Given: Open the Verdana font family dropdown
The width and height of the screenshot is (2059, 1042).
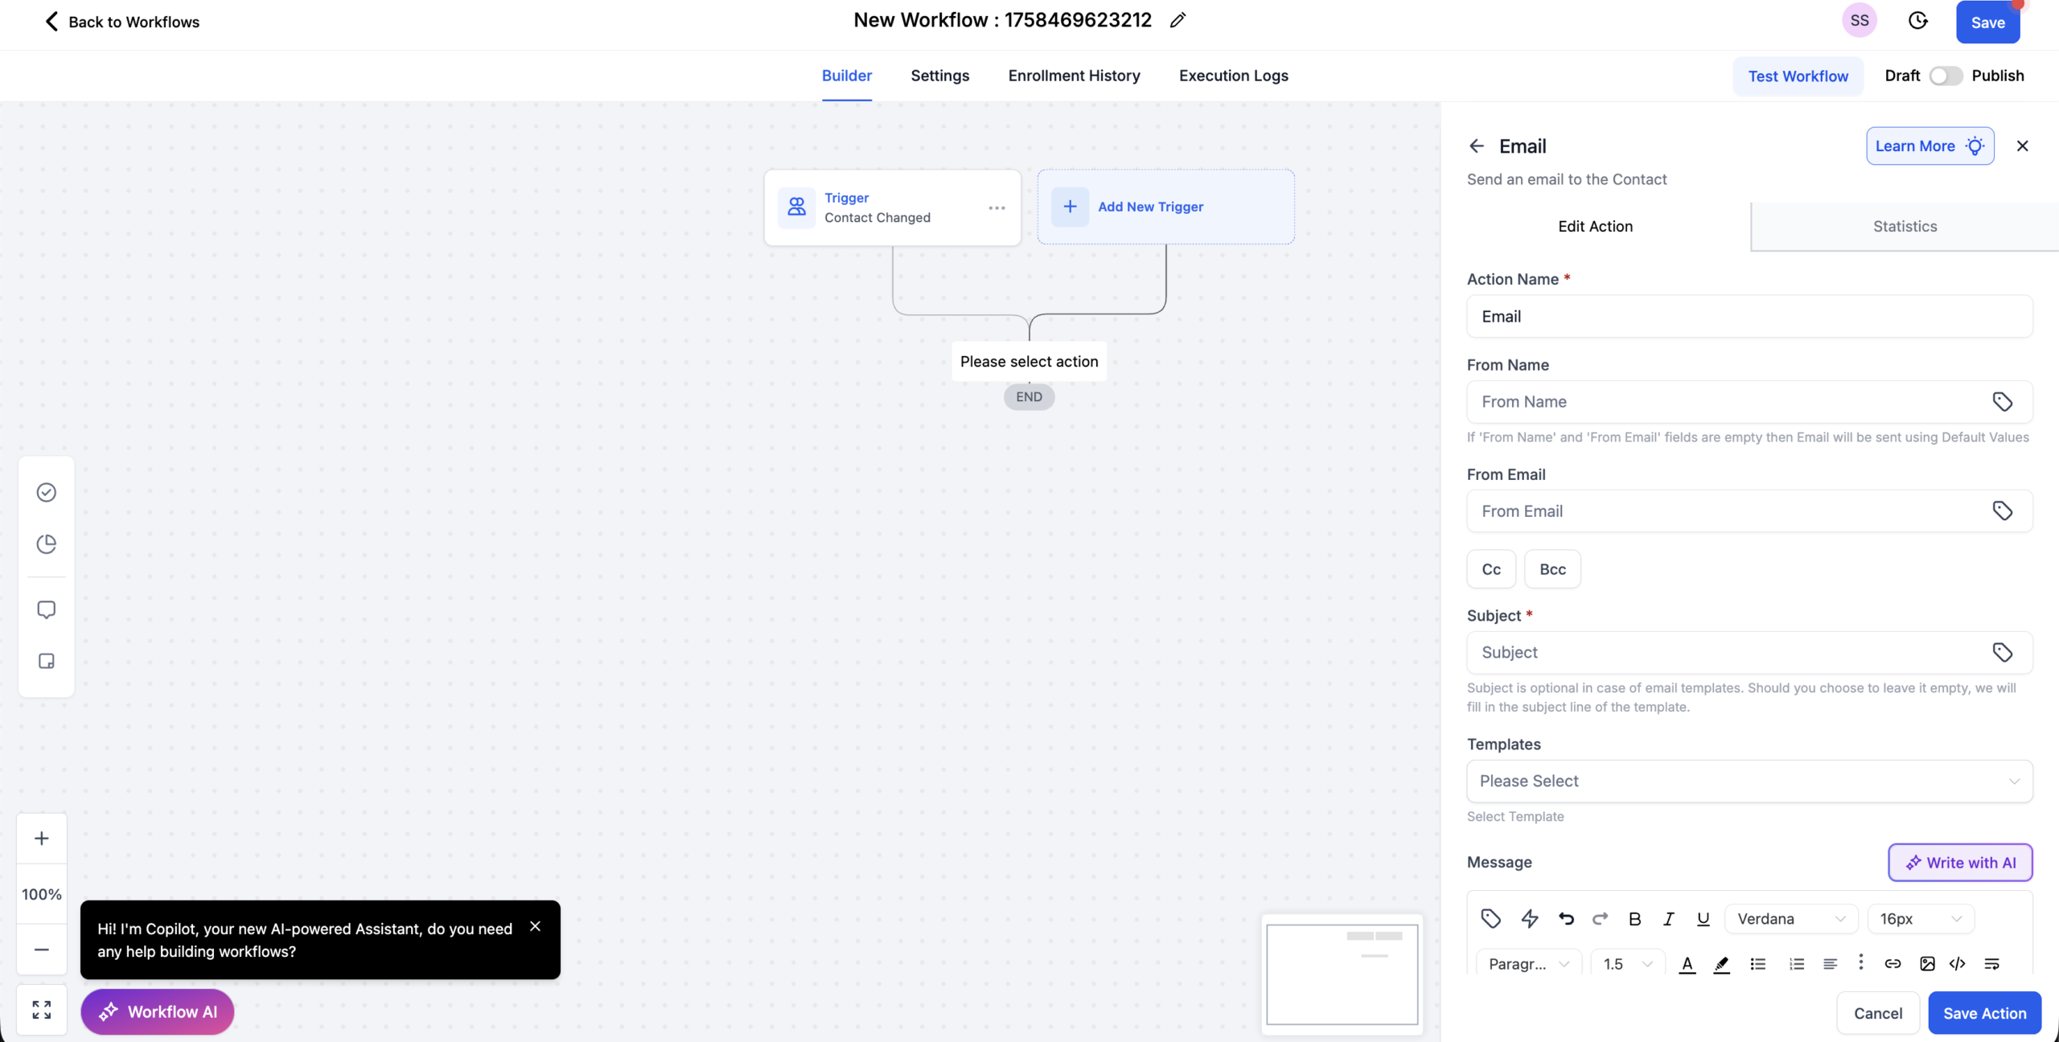Looking at the screenshot, I should (x=1790, y=918).
